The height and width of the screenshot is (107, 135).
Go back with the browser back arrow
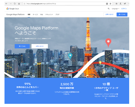click(x=6, y=4)
